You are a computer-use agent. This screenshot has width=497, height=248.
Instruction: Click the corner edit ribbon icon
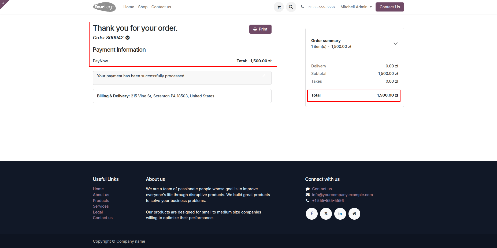click(3, 3)
